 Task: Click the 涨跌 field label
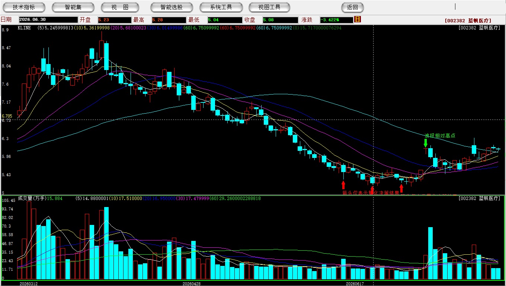pos(307,20)
